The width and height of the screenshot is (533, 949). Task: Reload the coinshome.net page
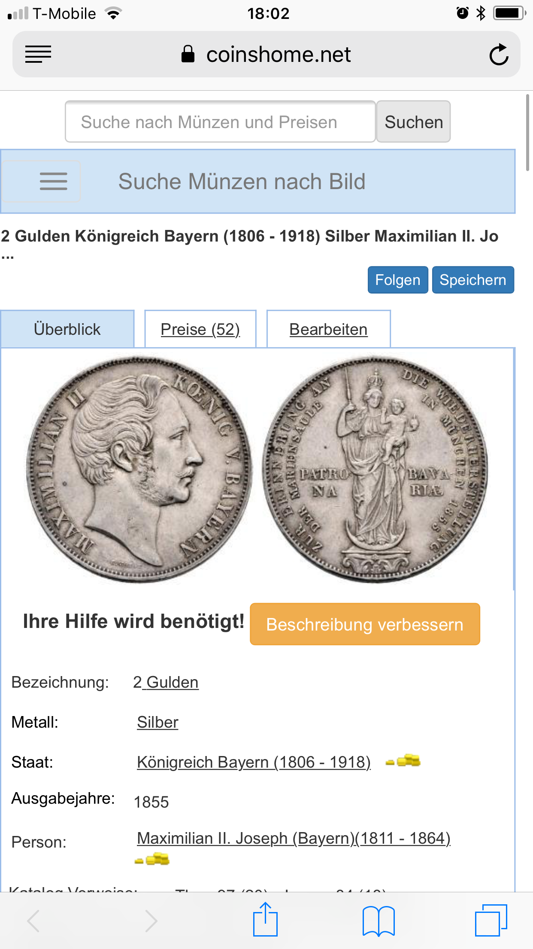click(x=499, y=55)
